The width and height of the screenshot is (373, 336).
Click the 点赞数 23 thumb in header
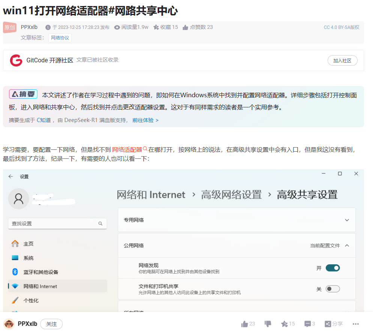(x=185, y=27)
